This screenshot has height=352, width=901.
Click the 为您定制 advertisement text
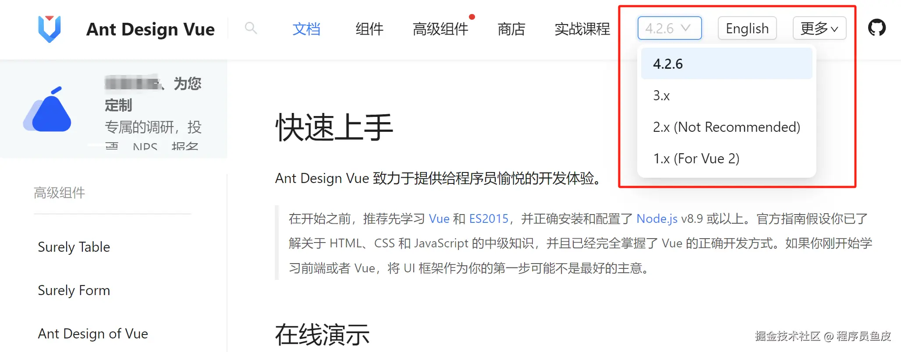click(x=153, y=94)
